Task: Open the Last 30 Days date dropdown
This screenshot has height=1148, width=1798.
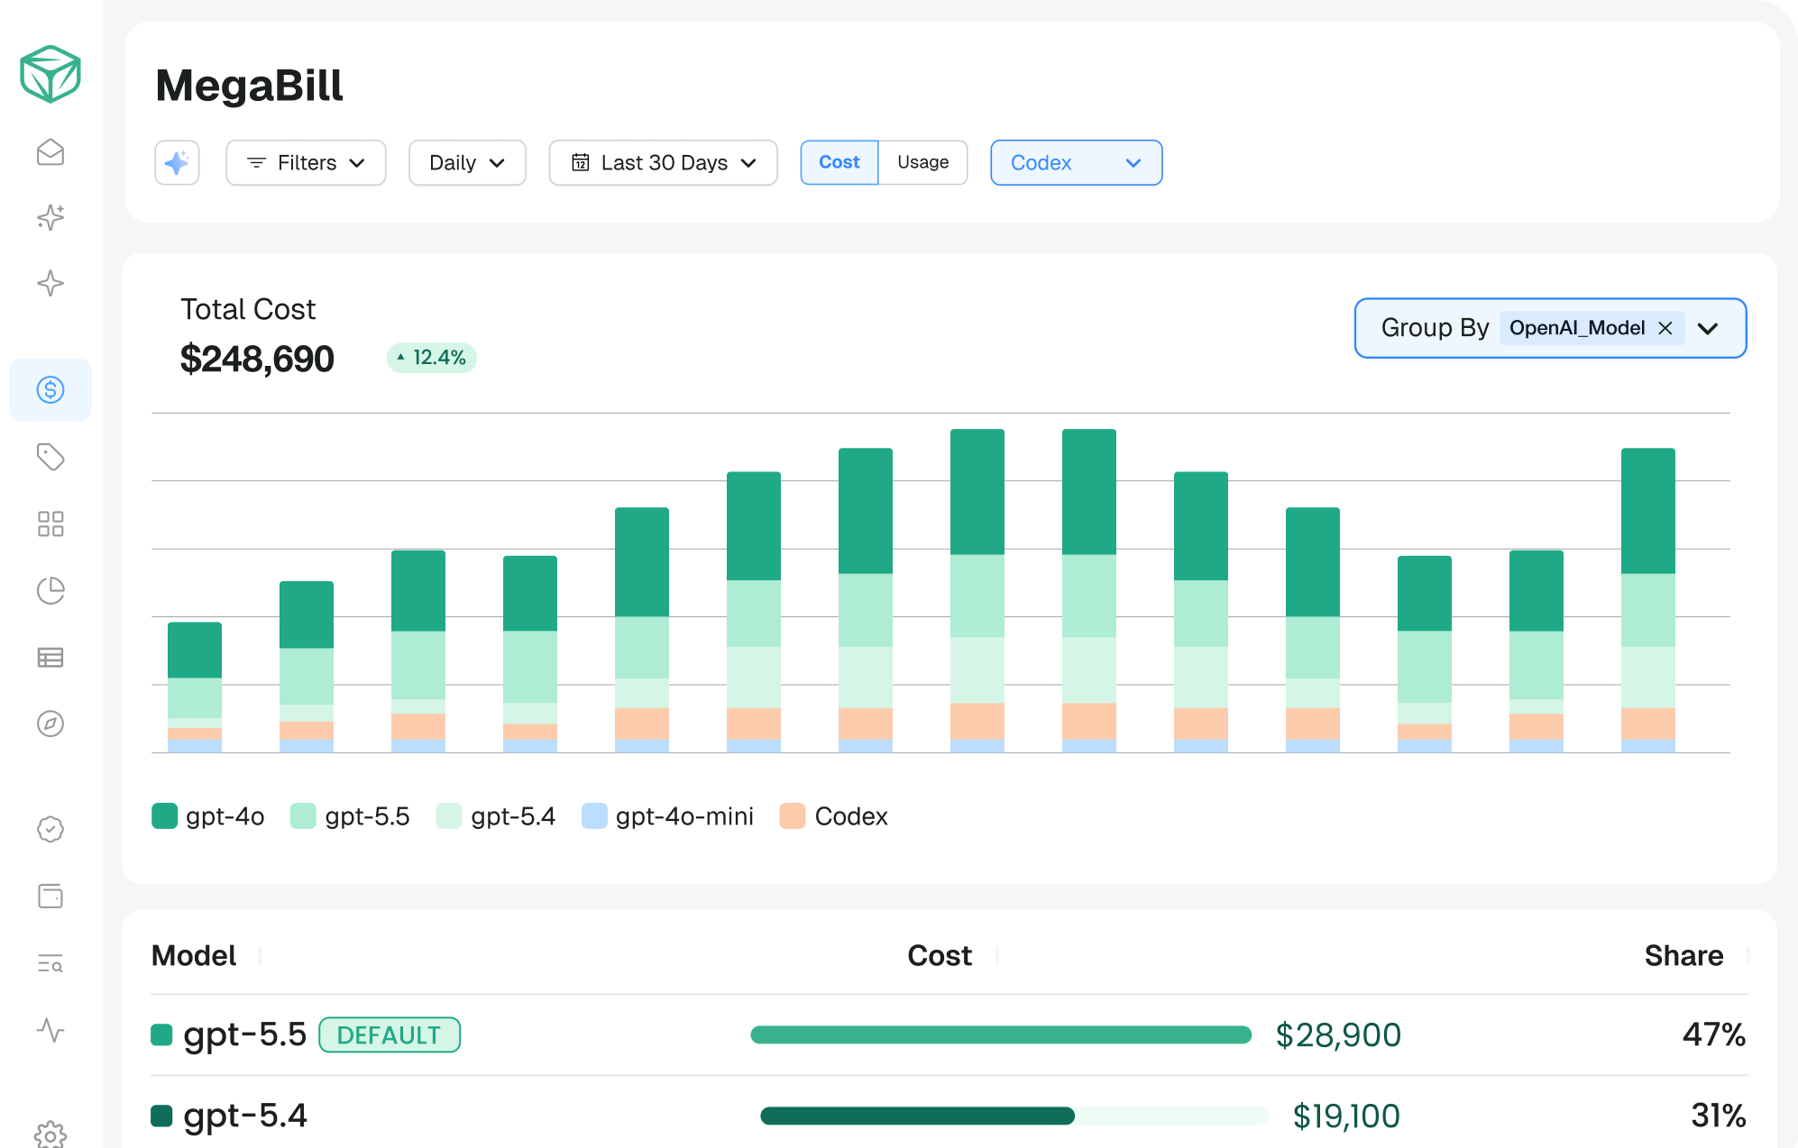Action: 663,163
